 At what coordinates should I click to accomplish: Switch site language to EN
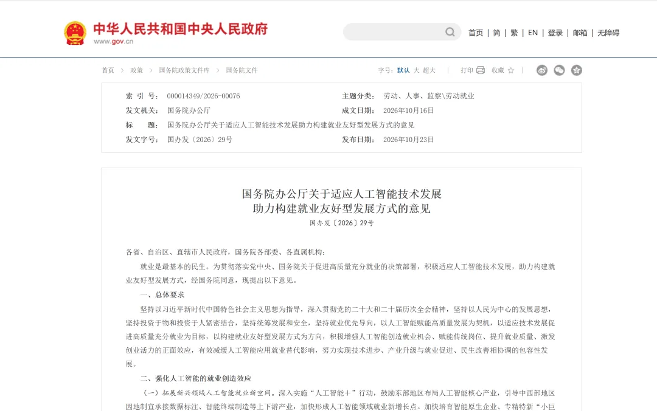click(532, 33)
